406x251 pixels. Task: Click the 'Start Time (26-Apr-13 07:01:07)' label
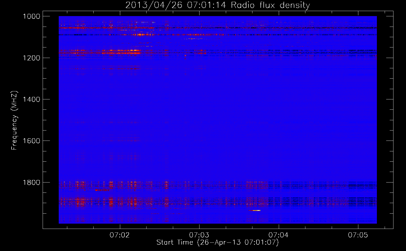click(218, 242)
